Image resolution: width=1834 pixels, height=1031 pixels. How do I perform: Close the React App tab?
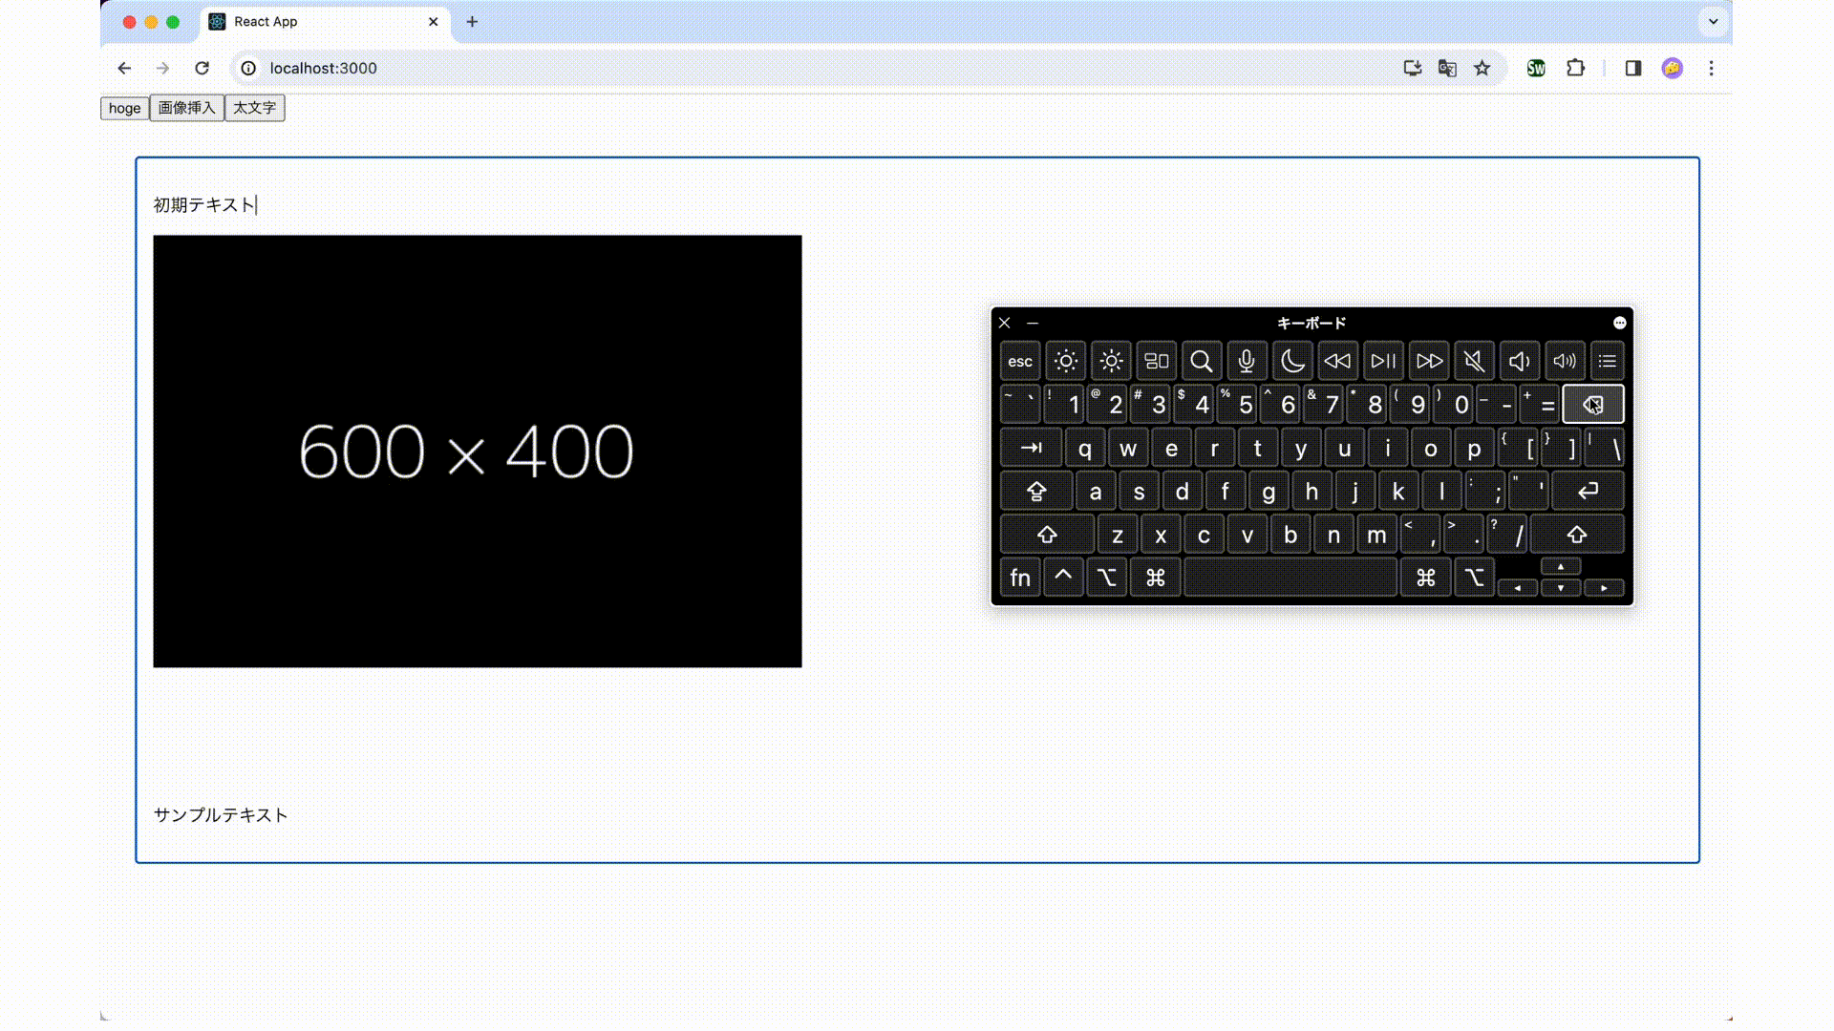(433, 21)
